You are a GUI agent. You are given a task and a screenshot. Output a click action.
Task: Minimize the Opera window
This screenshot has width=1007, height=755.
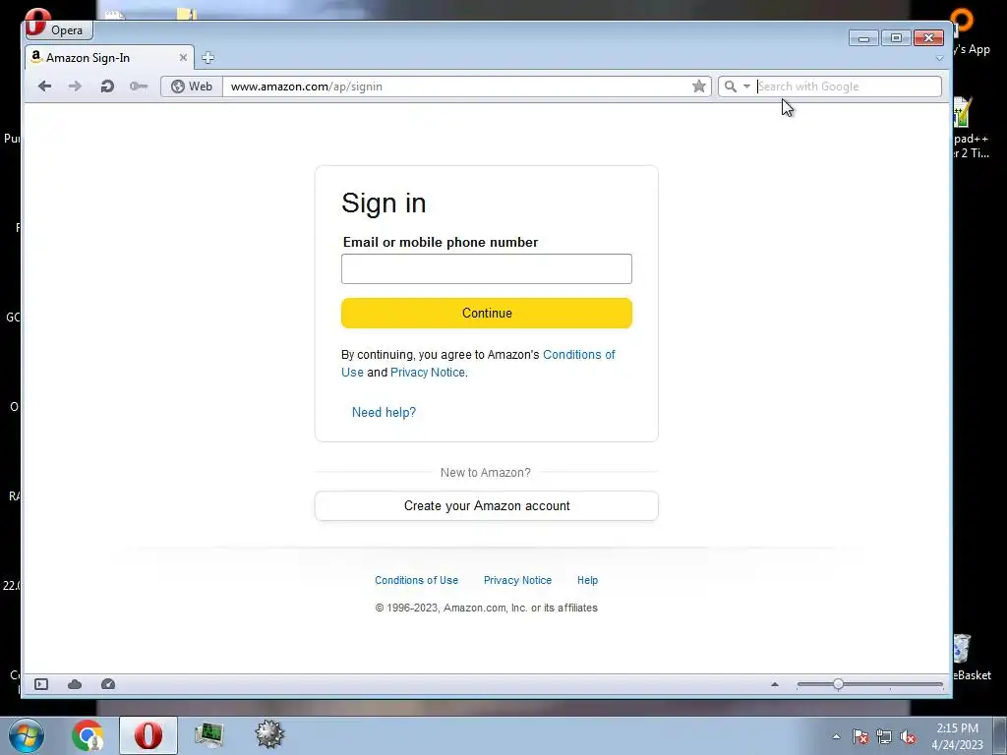click(x=863, y=38)
